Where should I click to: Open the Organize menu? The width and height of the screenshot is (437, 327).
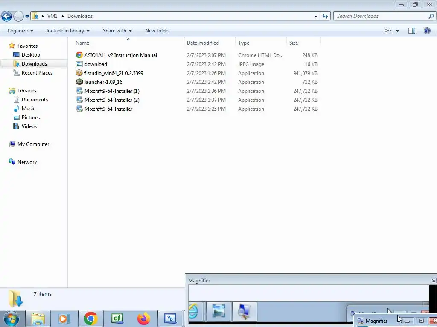pyautogui.click(x=20, y=31)
